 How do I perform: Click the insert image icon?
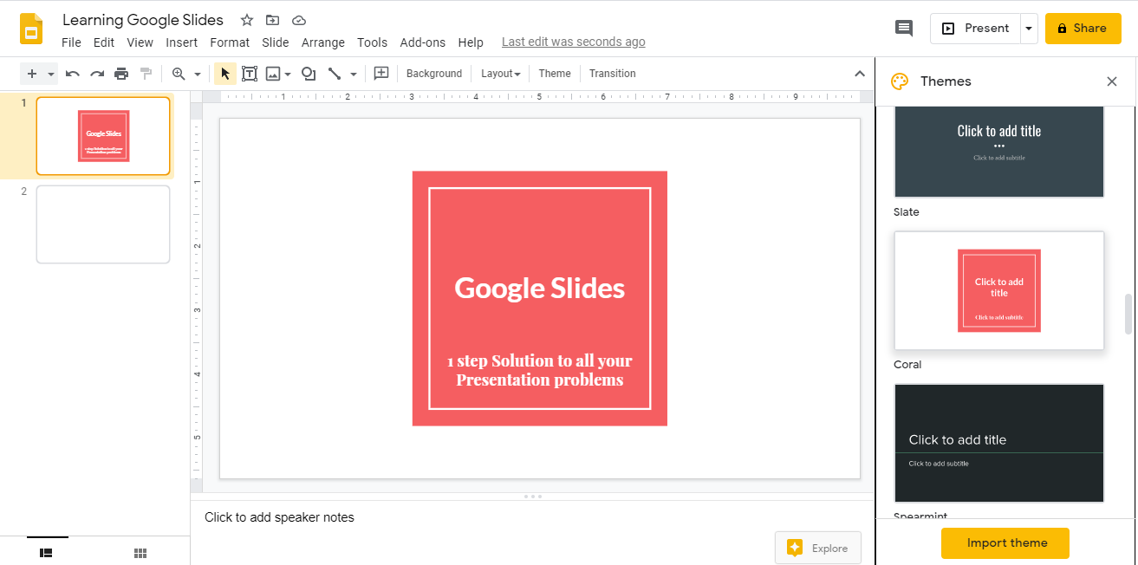tap(273, 74)
